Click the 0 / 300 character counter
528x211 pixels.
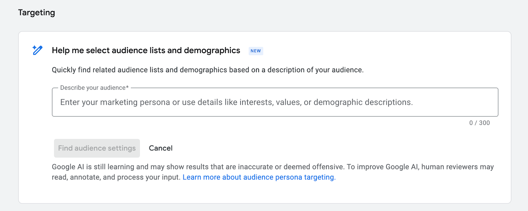pos(479,123)
